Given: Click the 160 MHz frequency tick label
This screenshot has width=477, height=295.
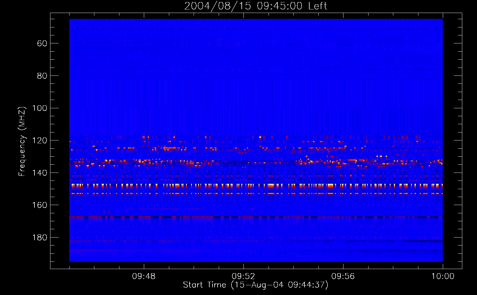Looking at the screenshot, I should coord(40,205).
